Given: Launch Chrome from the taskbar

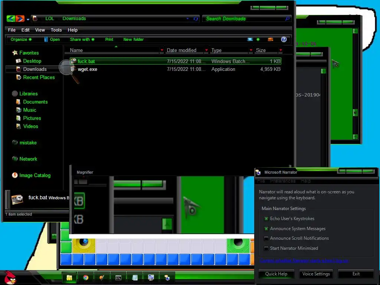Looking at the screenshot, I should click(86, 278).
